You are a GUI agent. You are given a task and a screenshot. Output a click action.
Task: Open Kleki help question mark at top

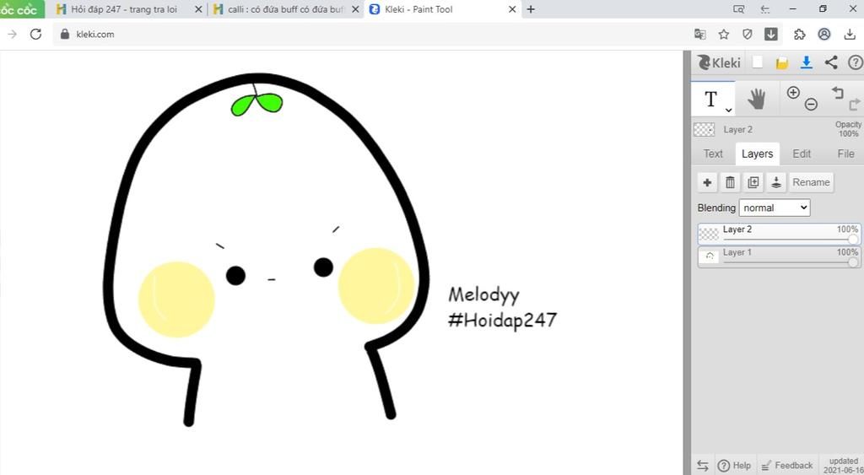(x=856, y=62)
